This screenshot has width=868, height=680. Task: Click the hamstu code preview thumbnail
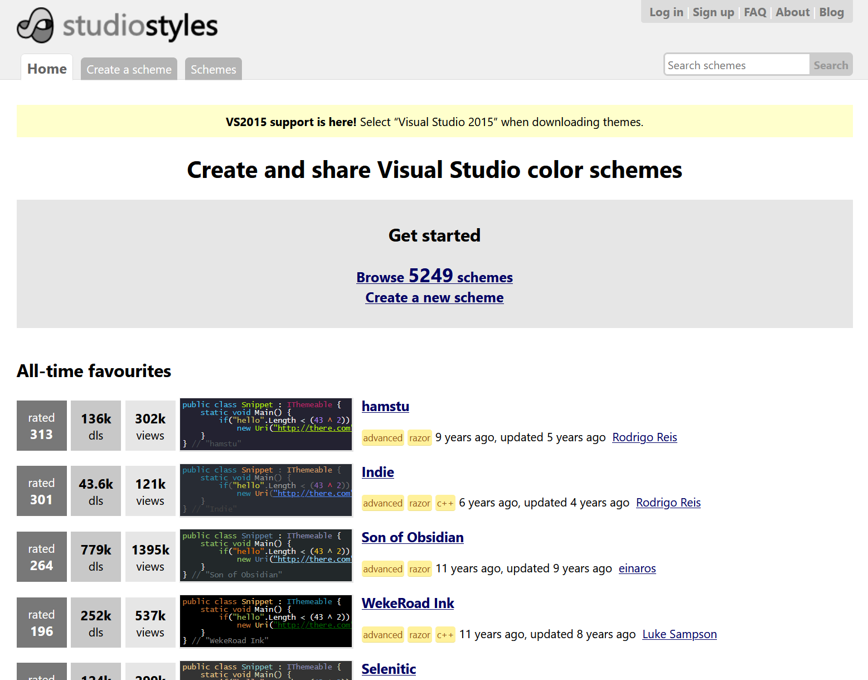pos(266,424)
